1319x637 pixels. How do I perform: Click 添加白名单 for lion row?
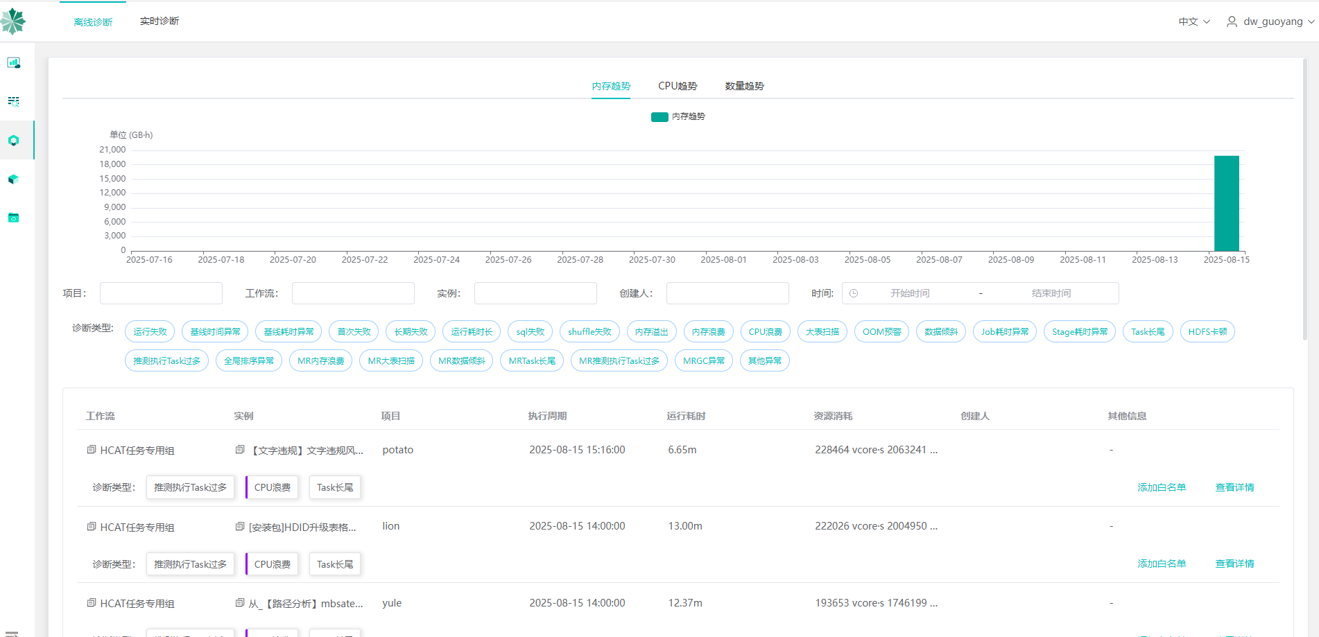pyautogui.click(x=1162, y=564)
